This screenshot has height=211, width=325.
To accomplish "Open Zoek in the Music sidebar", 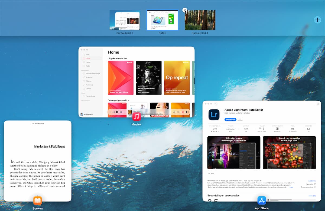I will pyautogui.click(x=91, y=55).
